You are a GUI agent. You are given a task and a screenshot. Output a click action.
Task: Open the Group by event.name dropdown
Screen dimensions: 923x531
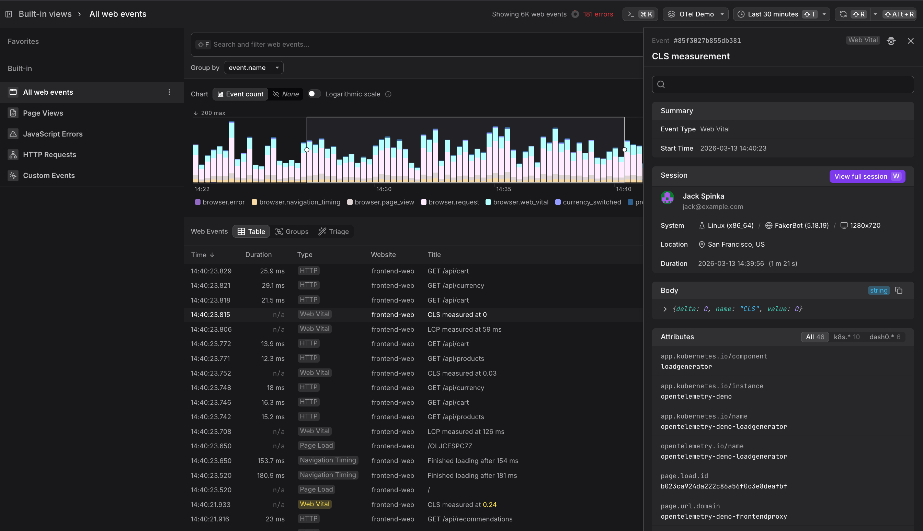(253, 68)
